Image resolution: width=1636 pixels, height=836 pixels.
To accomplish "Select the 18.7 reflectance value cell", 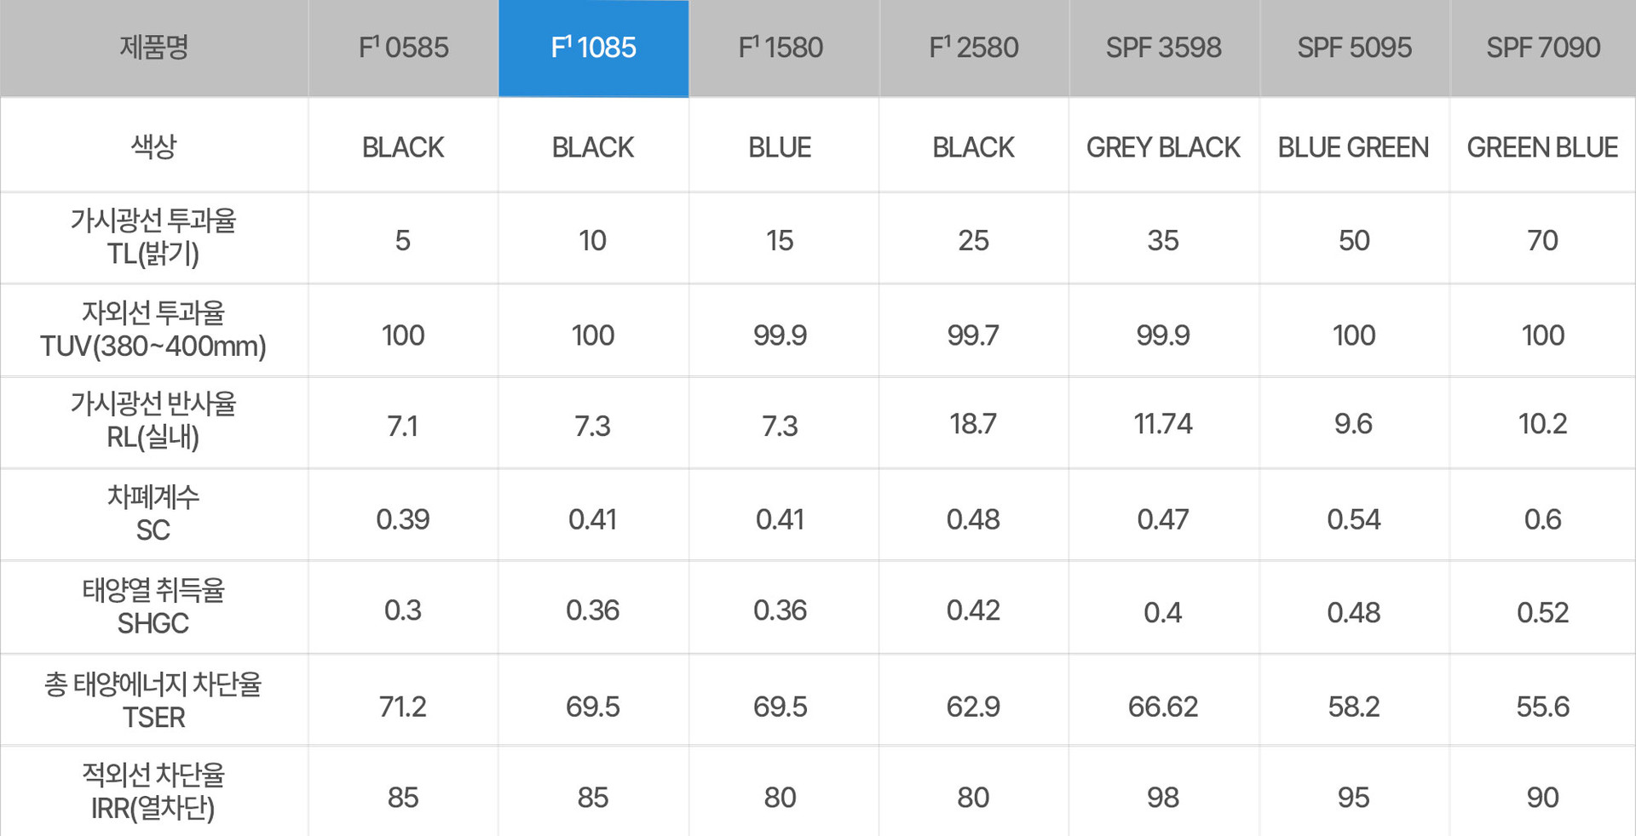I will pyautogui.click(x=973, y=423).
